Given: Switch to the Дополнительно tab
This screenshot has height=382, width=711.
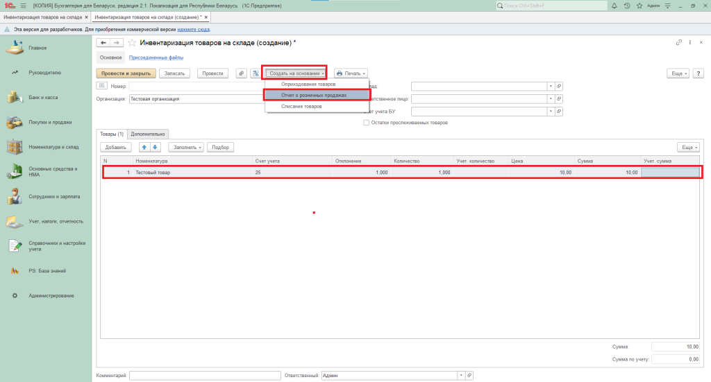Looking at the screenshot, I should tap(147, 134).
